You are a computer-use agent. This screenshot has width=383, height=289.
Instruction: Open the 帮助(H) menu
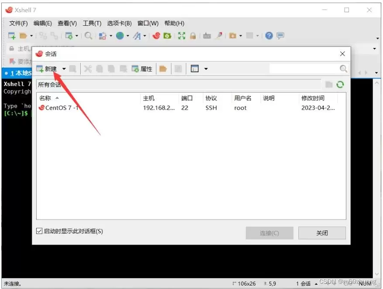click(x=174, y=23)
